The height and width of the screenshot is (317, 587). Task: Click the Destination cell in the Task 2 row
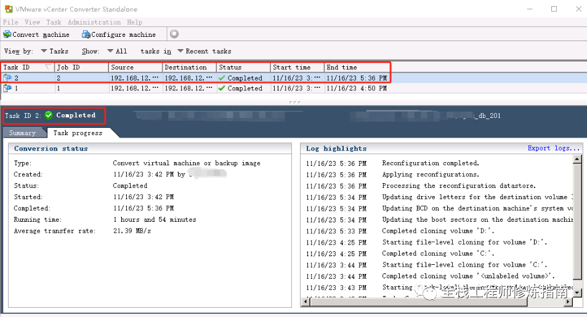click(x=189, y=77)
